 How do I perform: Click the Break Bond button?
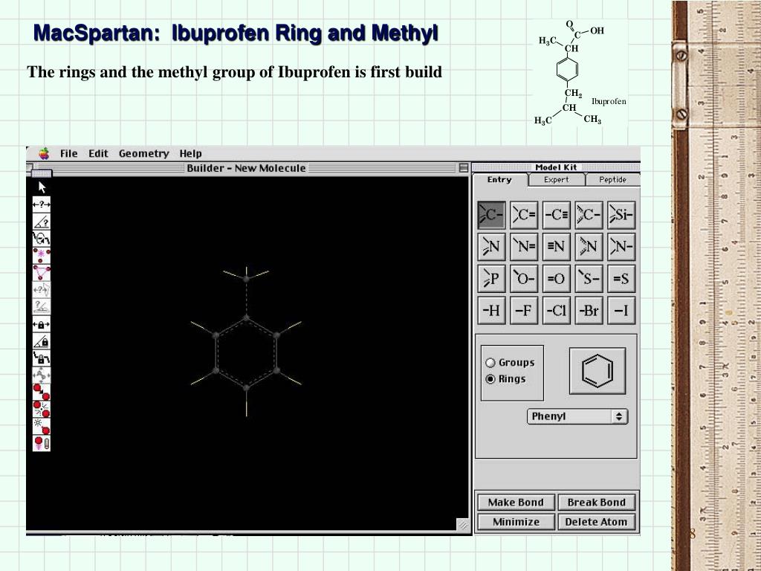coord(597,503)
